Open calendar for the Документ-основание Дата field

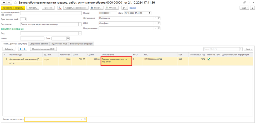click(68, 38)
